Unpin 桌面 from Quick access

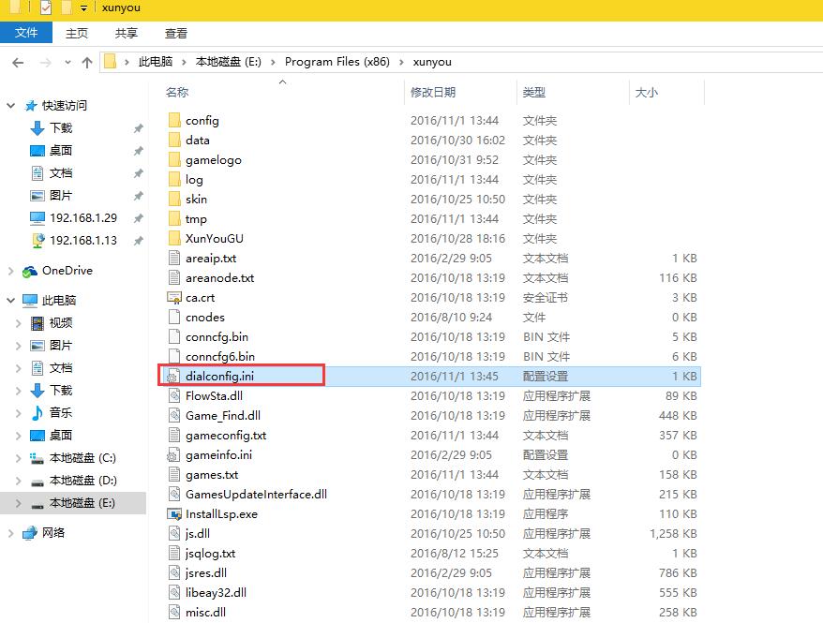point(139,150)
